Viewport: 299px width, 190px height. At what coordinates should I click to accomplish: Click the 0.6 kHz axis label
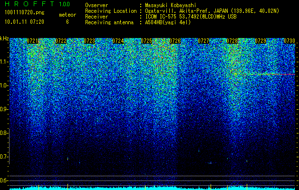pyautogui.click(x=4, y=180)
